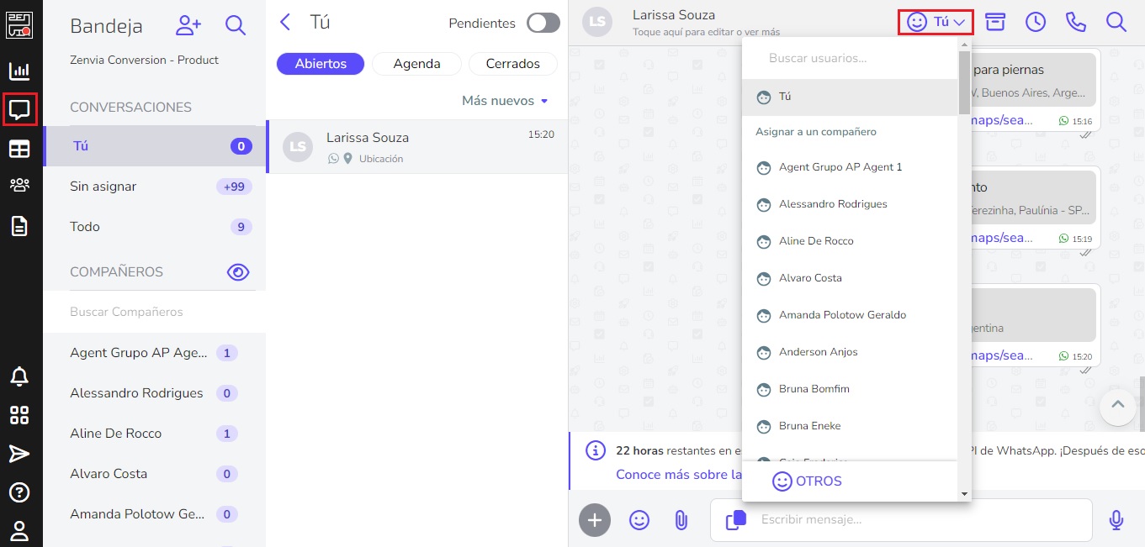Click the logo at top of sidebar
Viewport: 1145px width, 547px height.
click(x=19, y=24)
